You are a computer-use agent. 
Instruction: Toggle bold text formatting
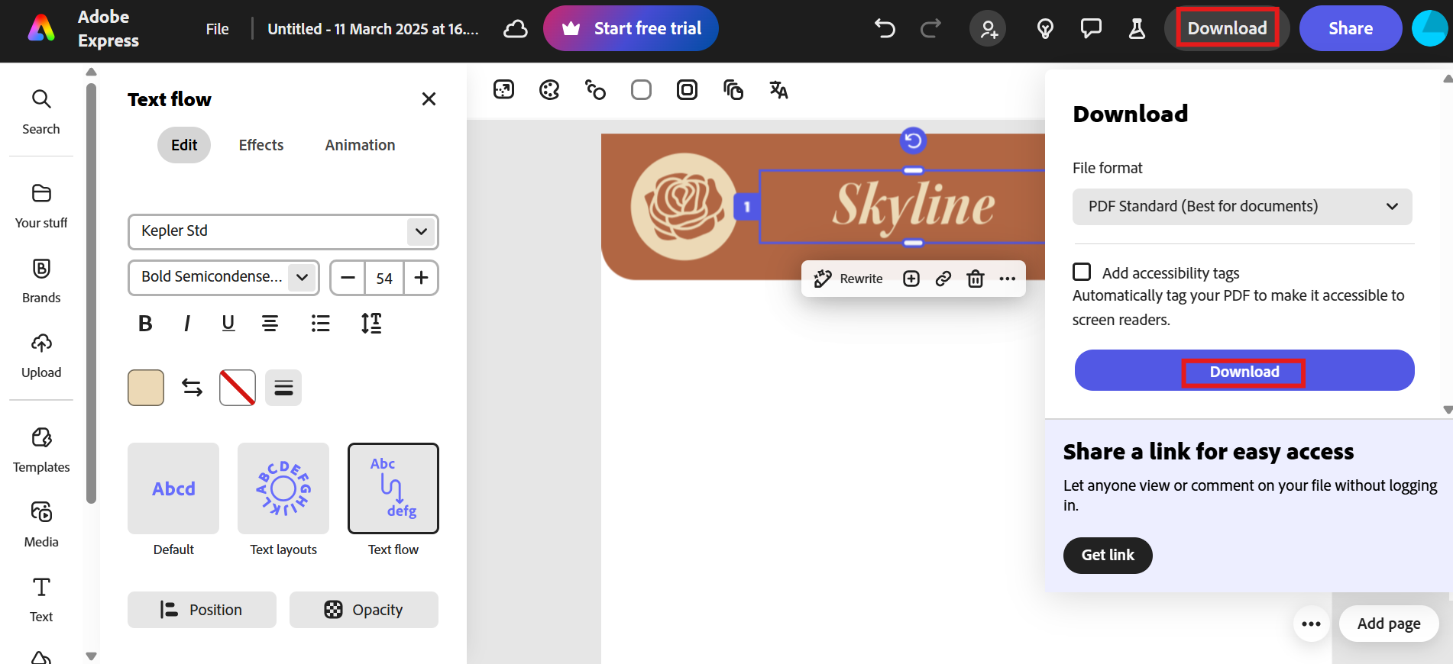pos(145,324)
